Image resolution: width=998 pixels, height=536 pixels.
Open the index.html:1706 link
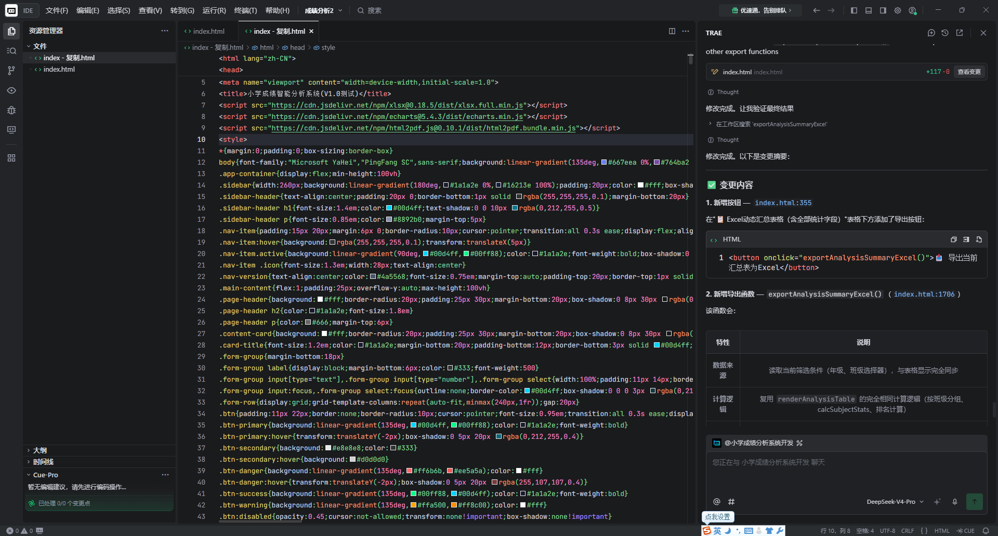tap(924, 294)
